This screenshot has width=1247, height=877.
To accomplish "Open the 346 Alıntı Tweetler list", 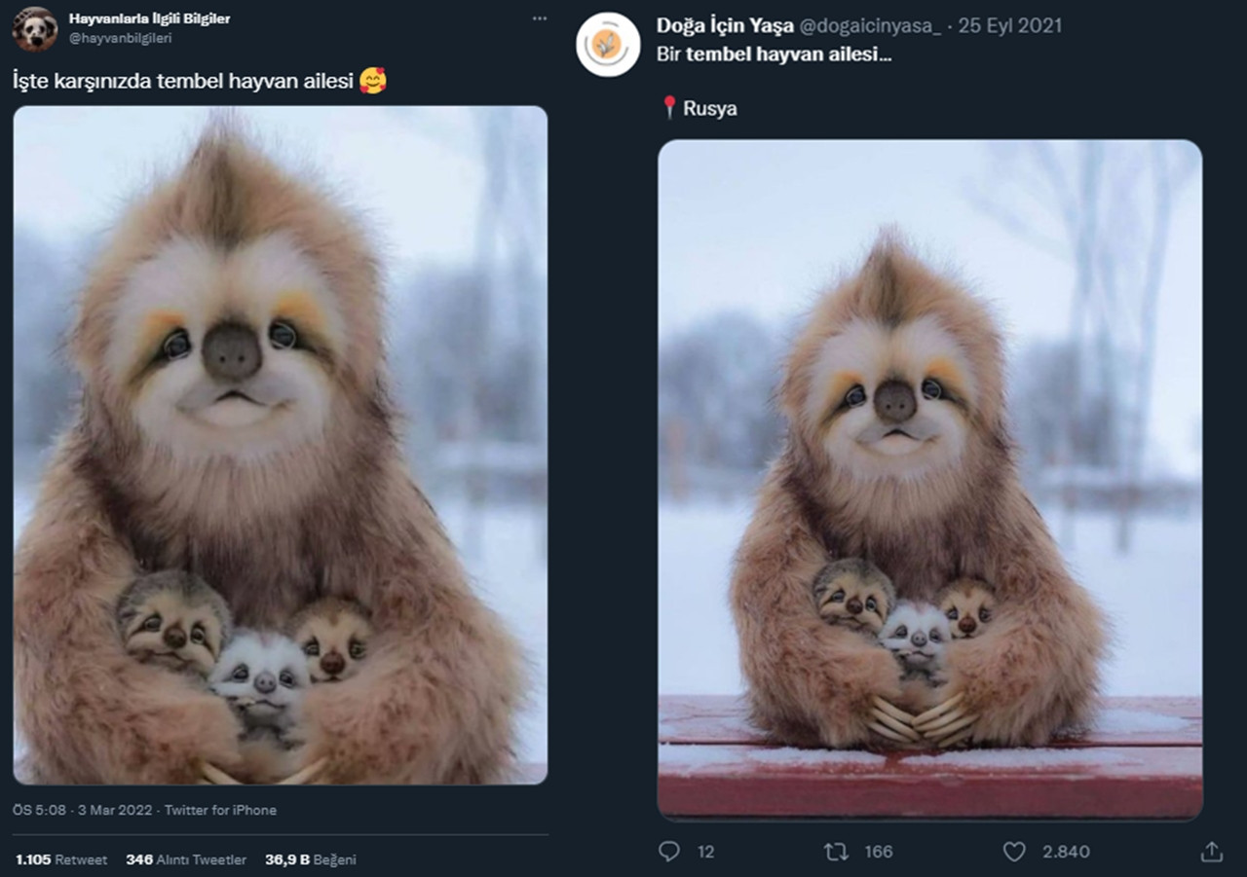I will 186,859.
